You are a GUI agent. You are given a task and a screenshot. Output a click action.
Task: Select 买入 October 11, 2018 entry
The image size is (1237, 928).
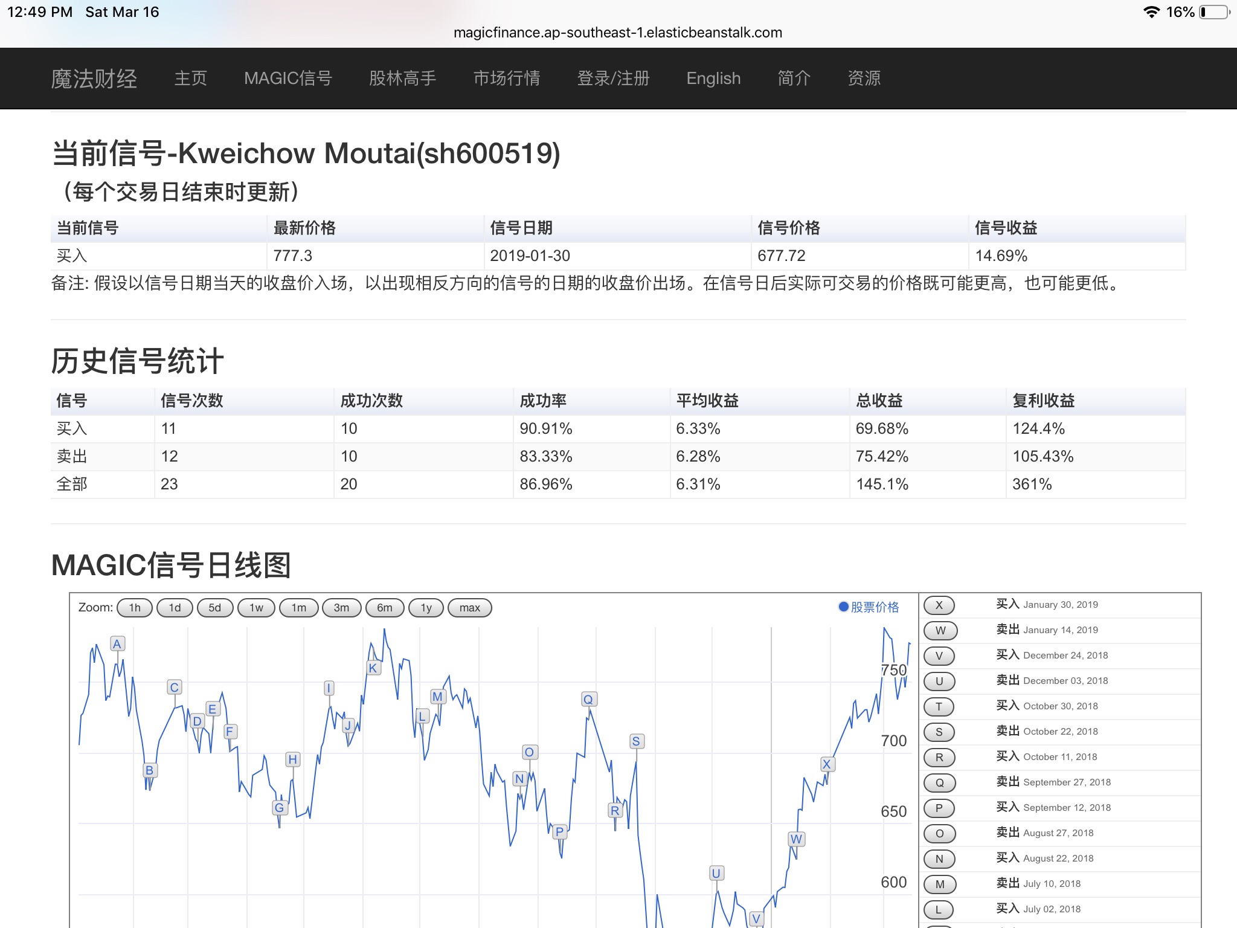pyautogui.click(x=1047, y=756)
